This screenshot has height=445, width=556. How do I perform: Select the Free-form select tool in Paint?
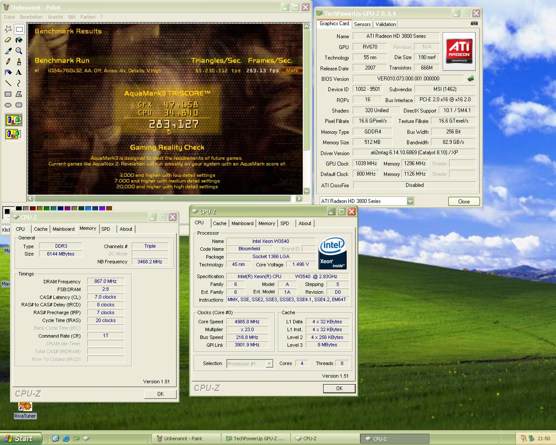8,29
